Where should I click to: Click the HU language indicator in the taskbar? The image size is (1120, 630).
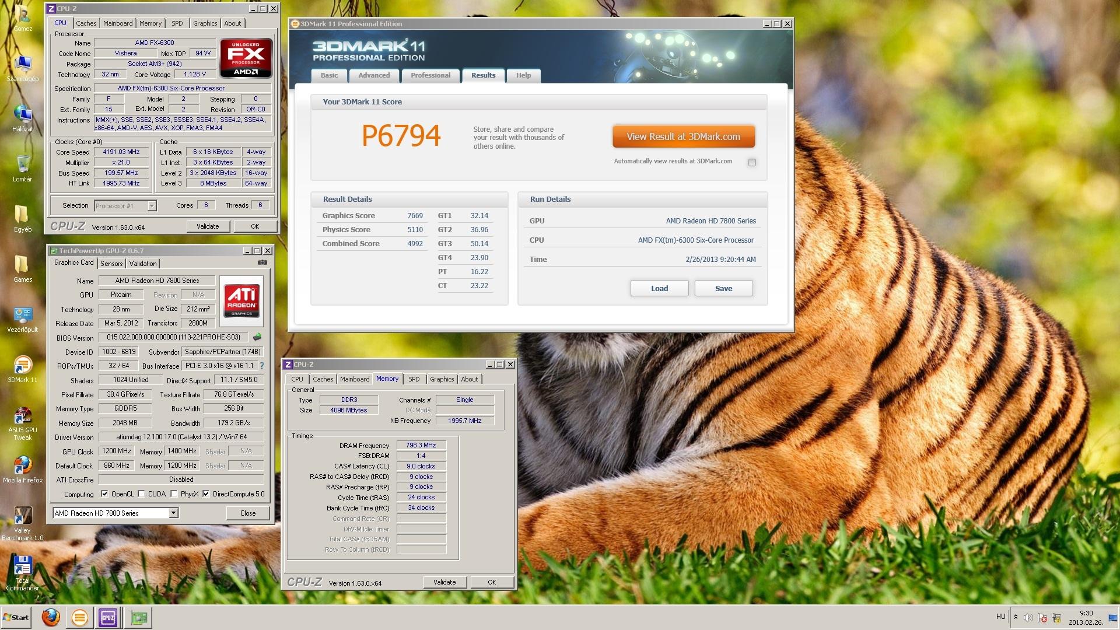pyautogui.click(x=1000, y=617)
